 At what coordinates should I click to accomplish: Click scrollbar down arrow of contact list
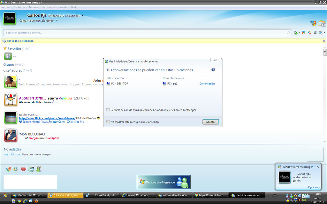tap(325, 141)
